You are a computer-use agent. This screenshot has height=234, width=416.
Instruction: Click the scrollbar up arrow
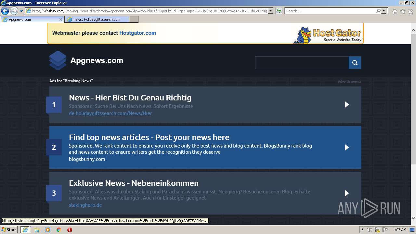coord(413,30)
